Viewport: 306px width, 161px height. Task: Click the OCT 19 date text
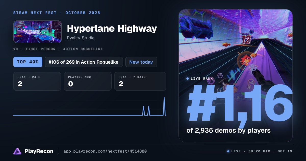click(285, 151)
